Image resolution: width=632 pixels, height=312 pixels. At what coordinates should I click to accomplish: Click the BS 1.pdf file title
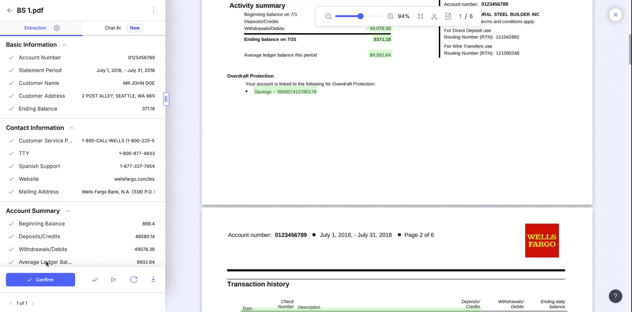pyautogui.click(x=30, y=11)
